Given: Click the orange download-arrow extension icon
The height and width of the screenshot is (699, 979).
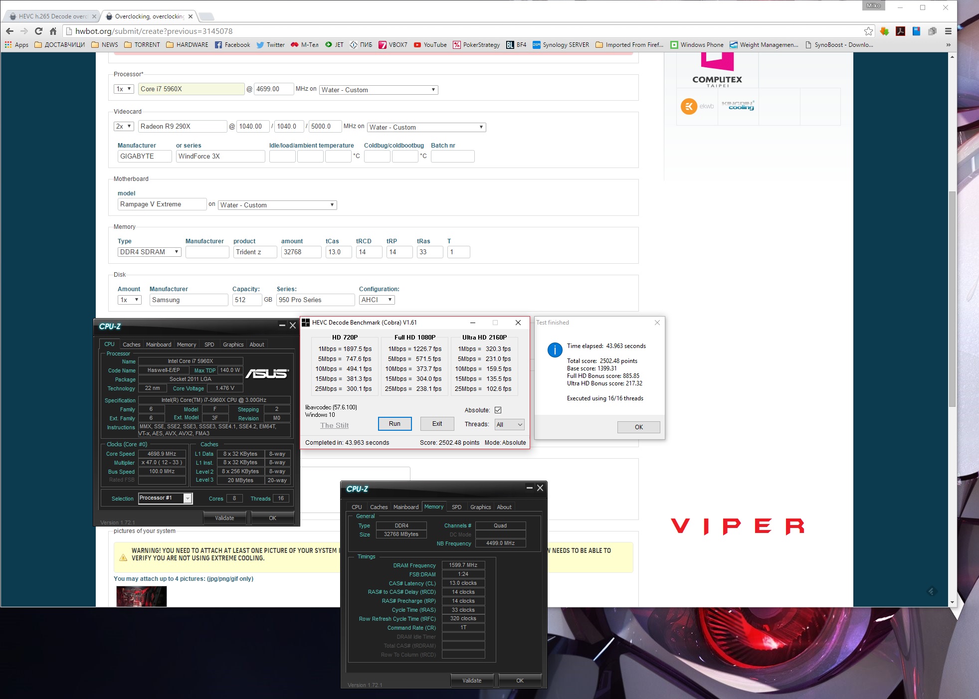Looking at the screenshot, I should [x=884, y=31].
